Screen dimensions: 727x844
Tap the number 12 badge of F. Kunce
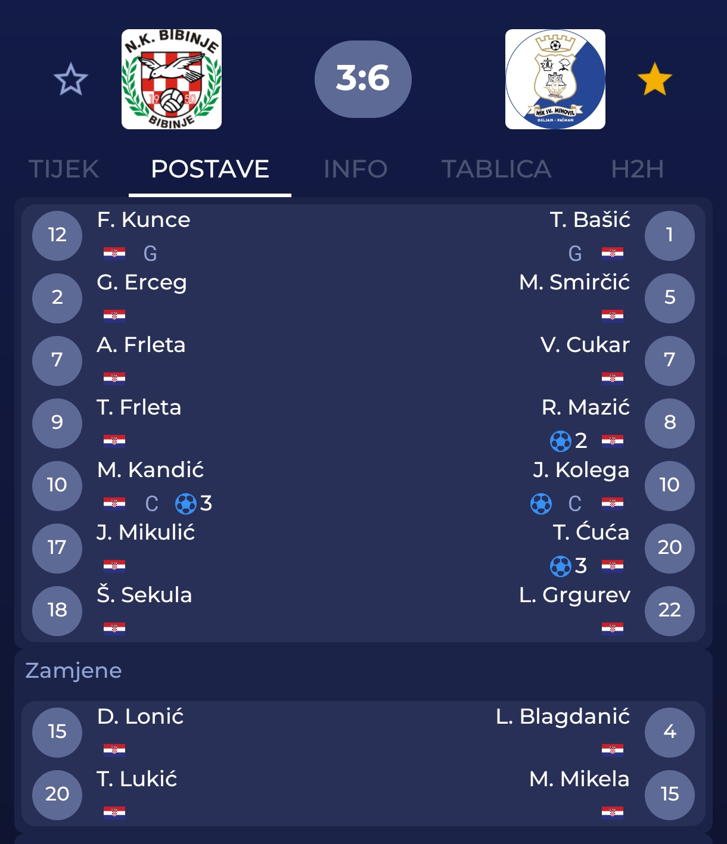click(x=57, y=235)
